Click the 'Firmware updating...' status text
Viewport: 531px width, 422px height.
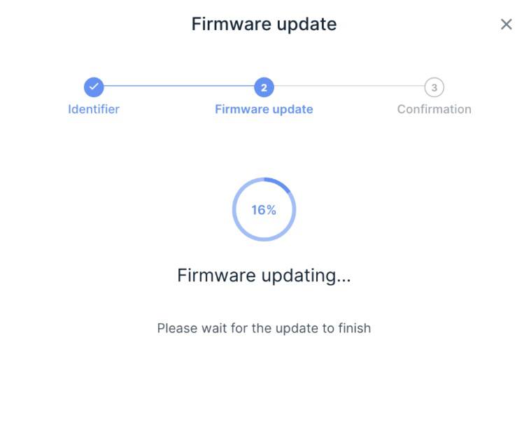(x=264, y=275)
